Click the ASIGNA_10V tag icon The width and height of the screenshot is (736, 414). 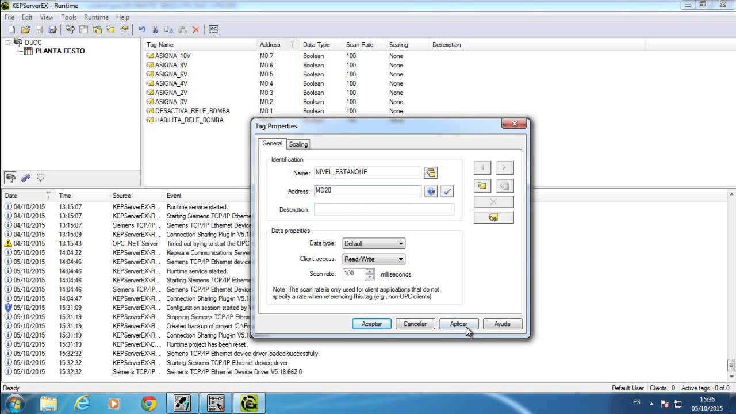click(150, 56)
